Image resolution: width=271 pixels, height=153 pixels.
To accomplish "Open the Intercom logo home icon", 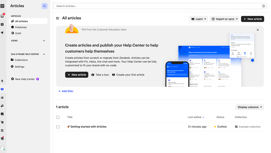I will [x=2, y=6].
